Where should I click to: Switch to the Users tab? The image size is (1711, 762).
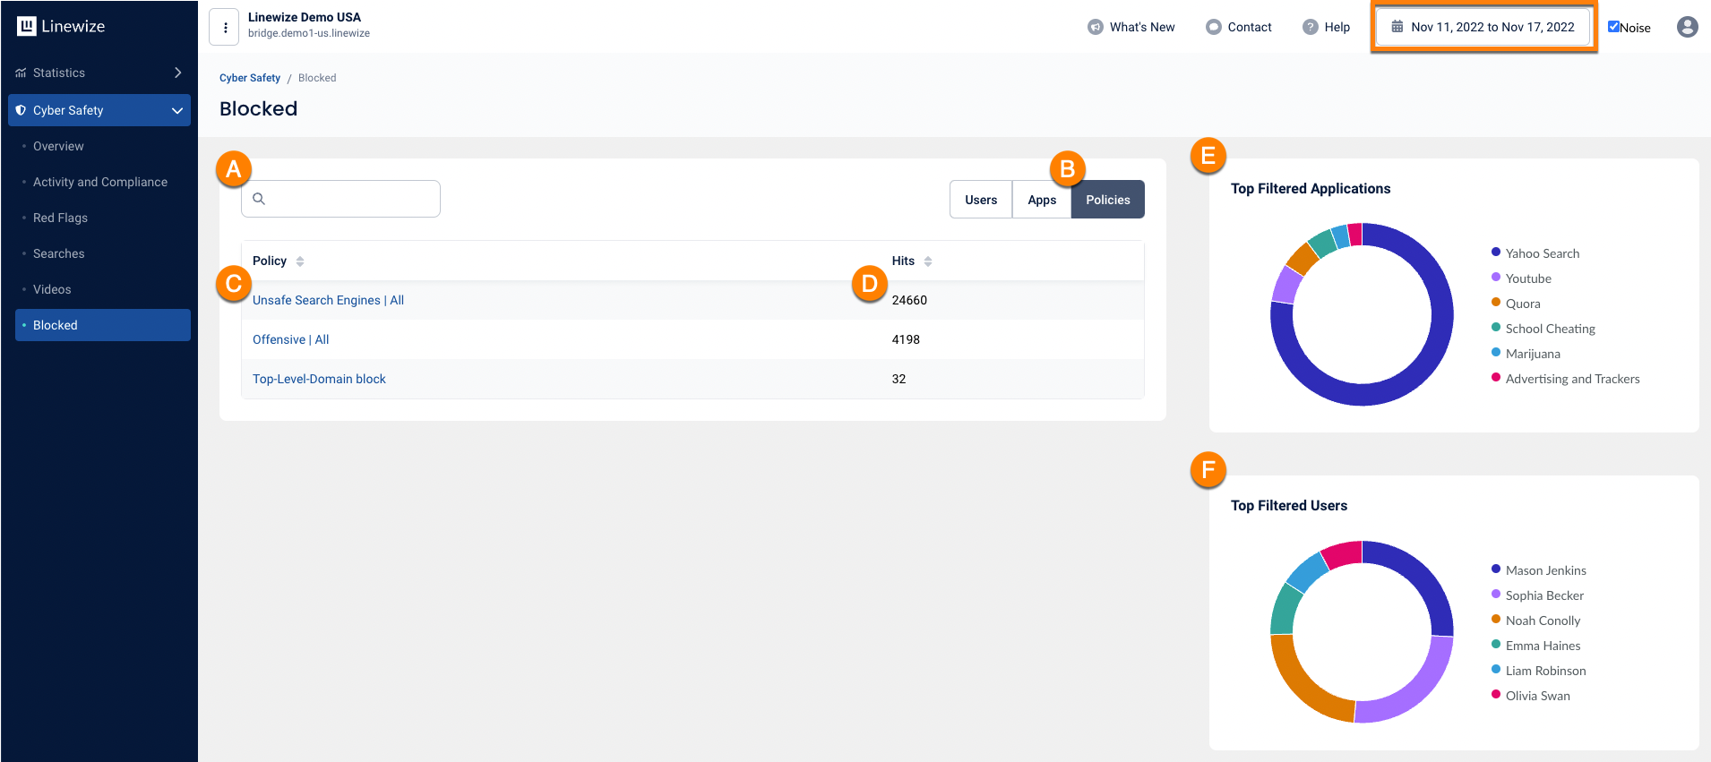(x=981, y=200)
